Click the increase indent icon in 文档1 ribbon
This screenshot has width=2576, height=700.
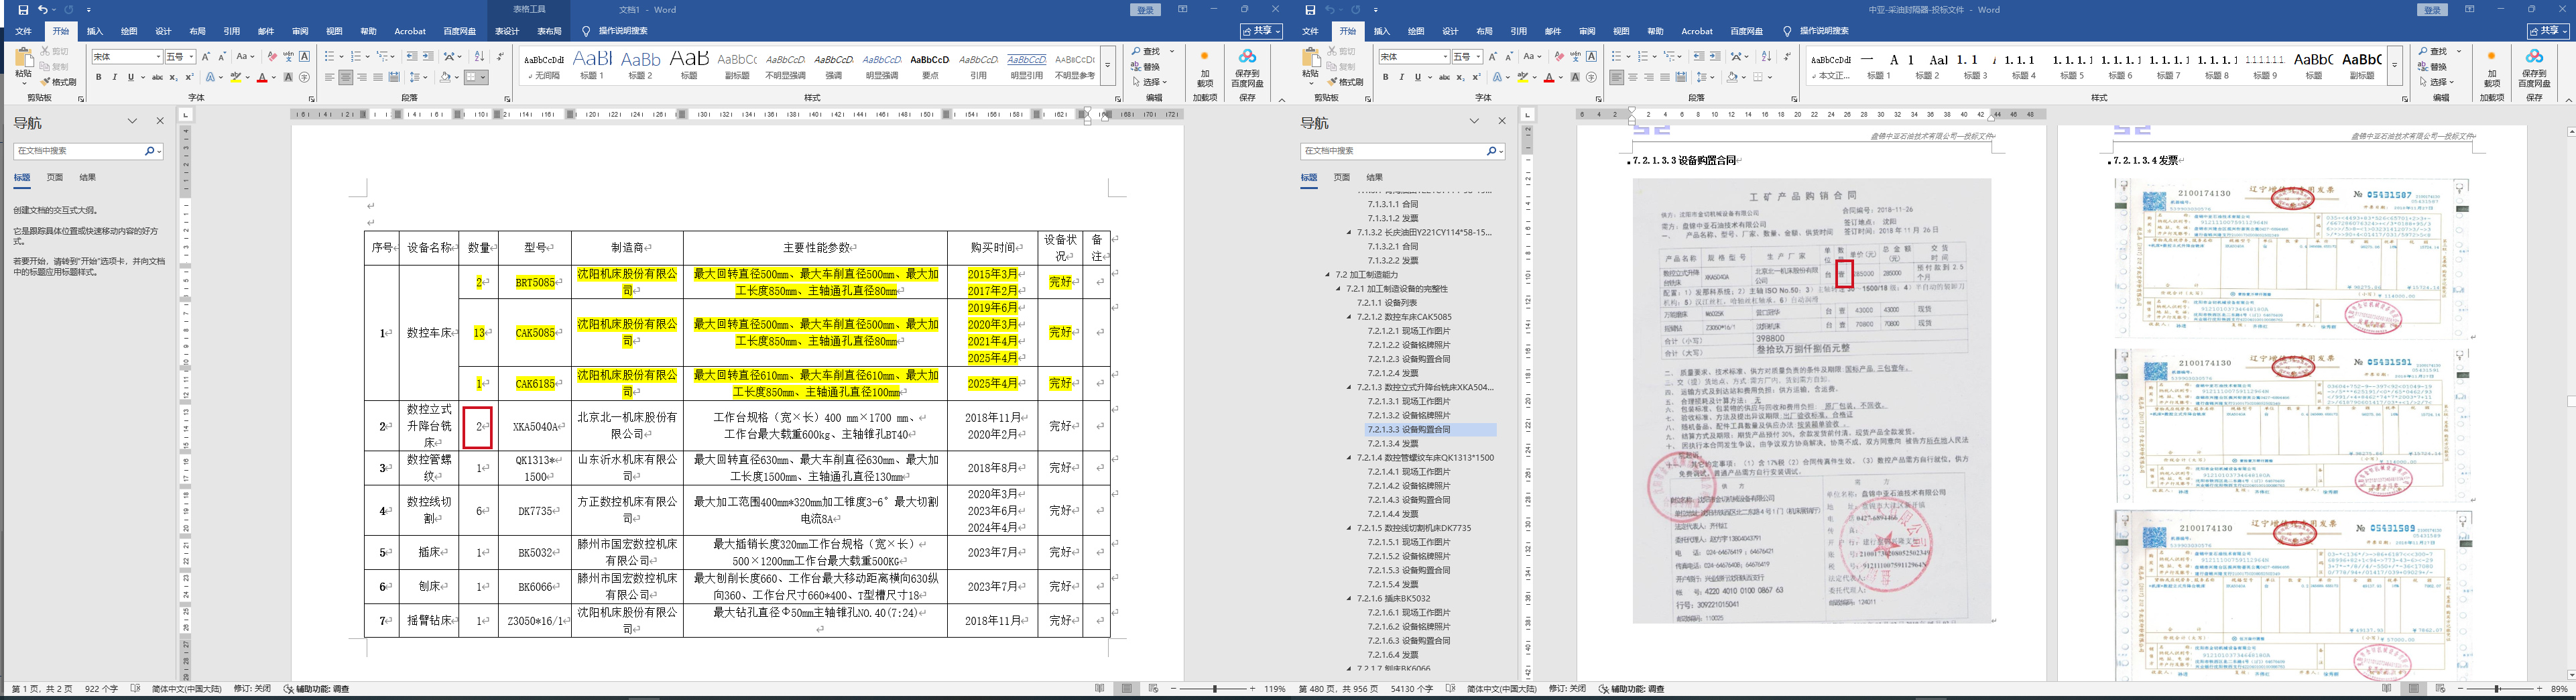tap(428, 57)
